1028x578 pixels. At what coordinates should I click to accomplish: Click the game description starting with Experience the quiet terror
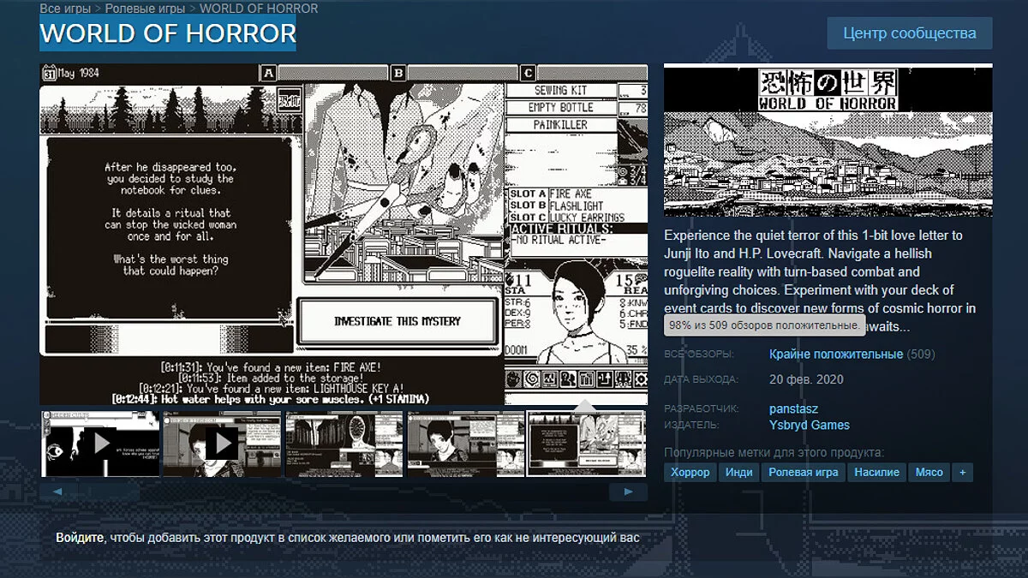(821, 280)
